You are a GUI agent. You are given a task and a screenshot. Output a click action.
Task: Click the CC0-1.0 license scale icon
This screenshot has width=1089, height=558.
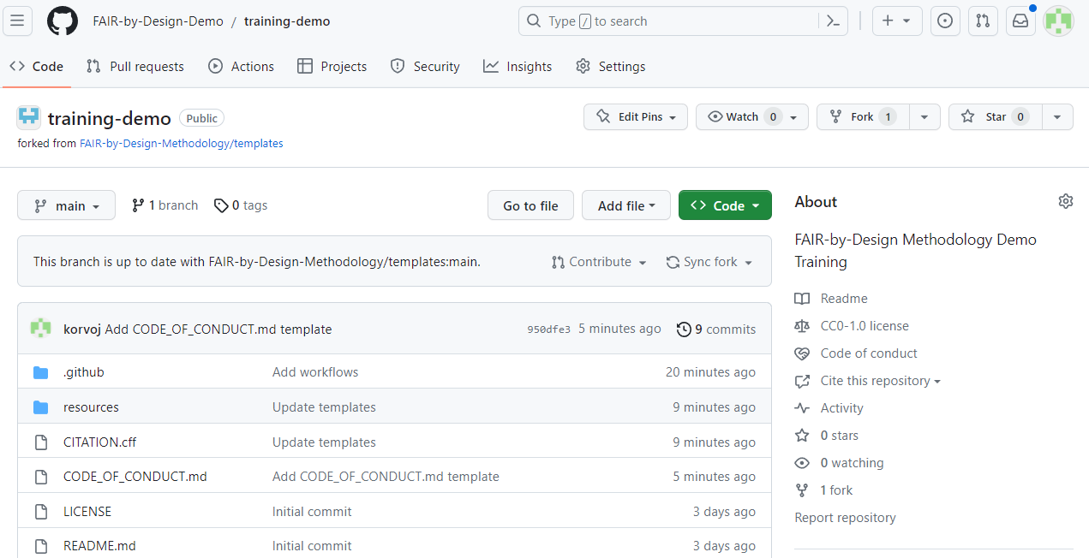(802, 325)
